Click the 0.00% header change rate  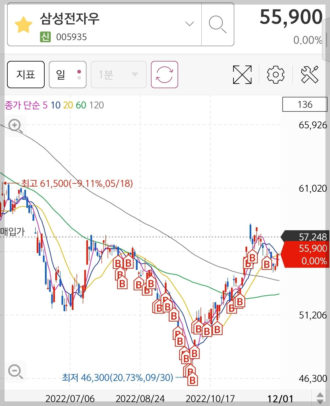click(x=308, y=40)
